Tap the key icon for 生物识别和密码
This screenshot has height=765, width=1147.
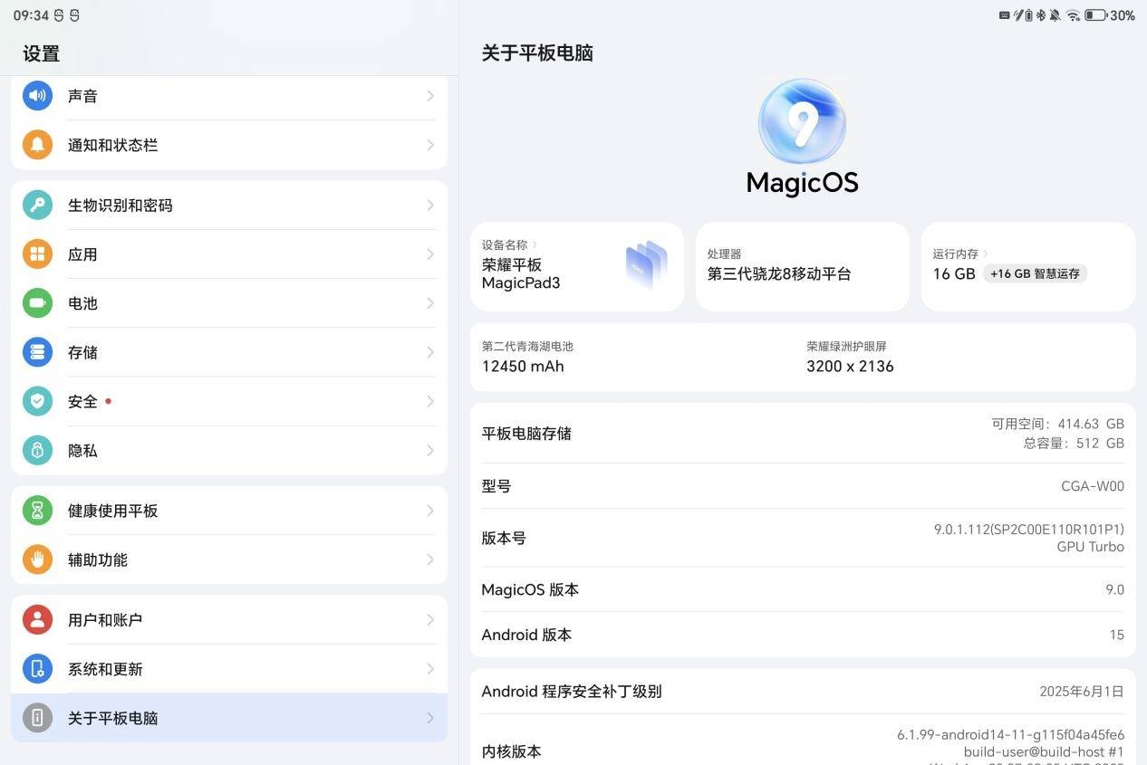point(37,206)
